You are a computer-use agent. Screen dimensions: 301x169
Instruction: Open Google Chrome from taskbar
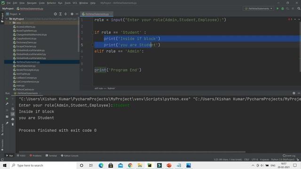point(130,165)
